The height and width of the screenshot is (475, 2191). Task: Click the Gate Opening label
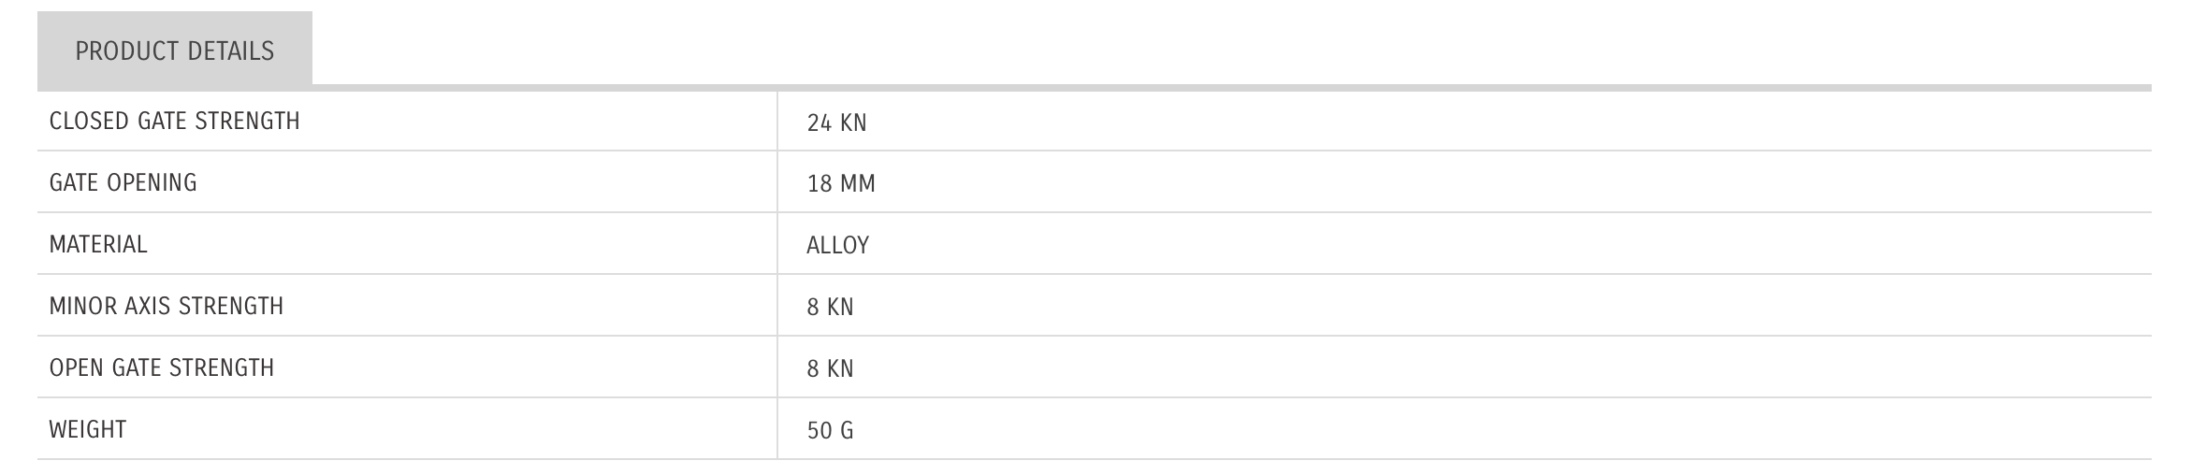[123, 183]
